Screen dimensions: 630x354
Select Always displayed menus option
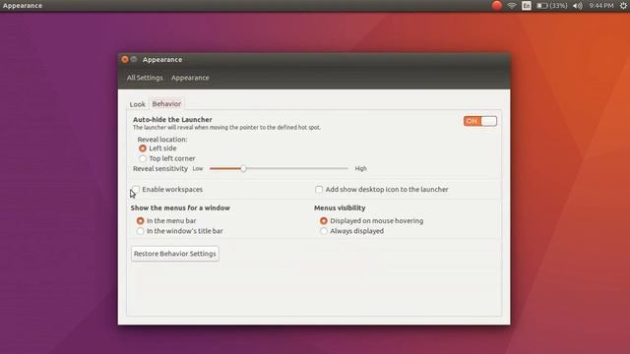tap(324, 231)
